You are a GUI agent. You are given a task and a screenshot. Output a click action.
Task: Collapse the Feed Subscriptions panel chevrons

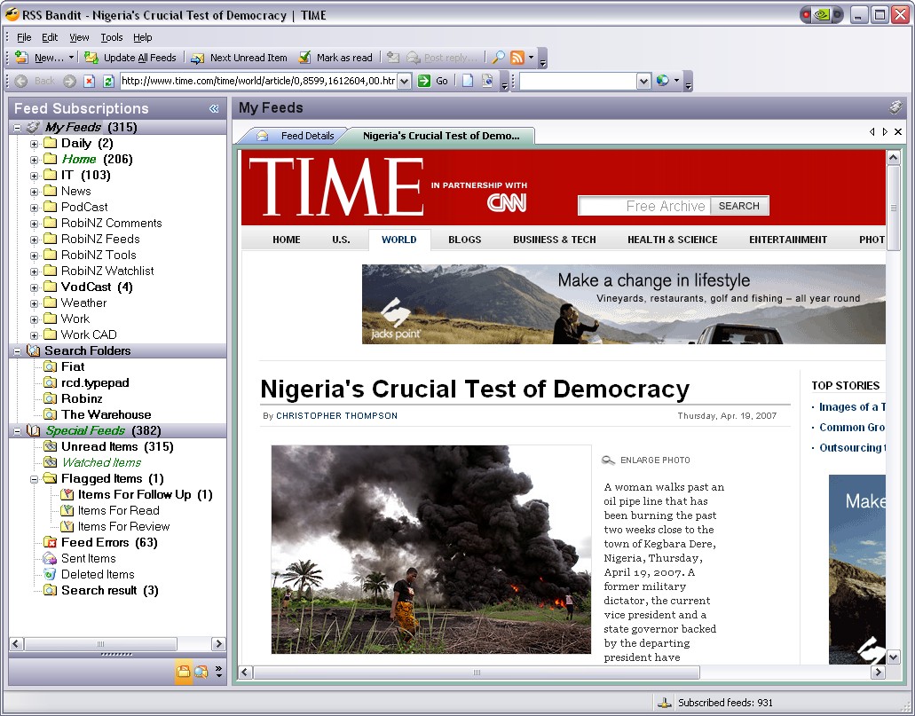point(214,108)
